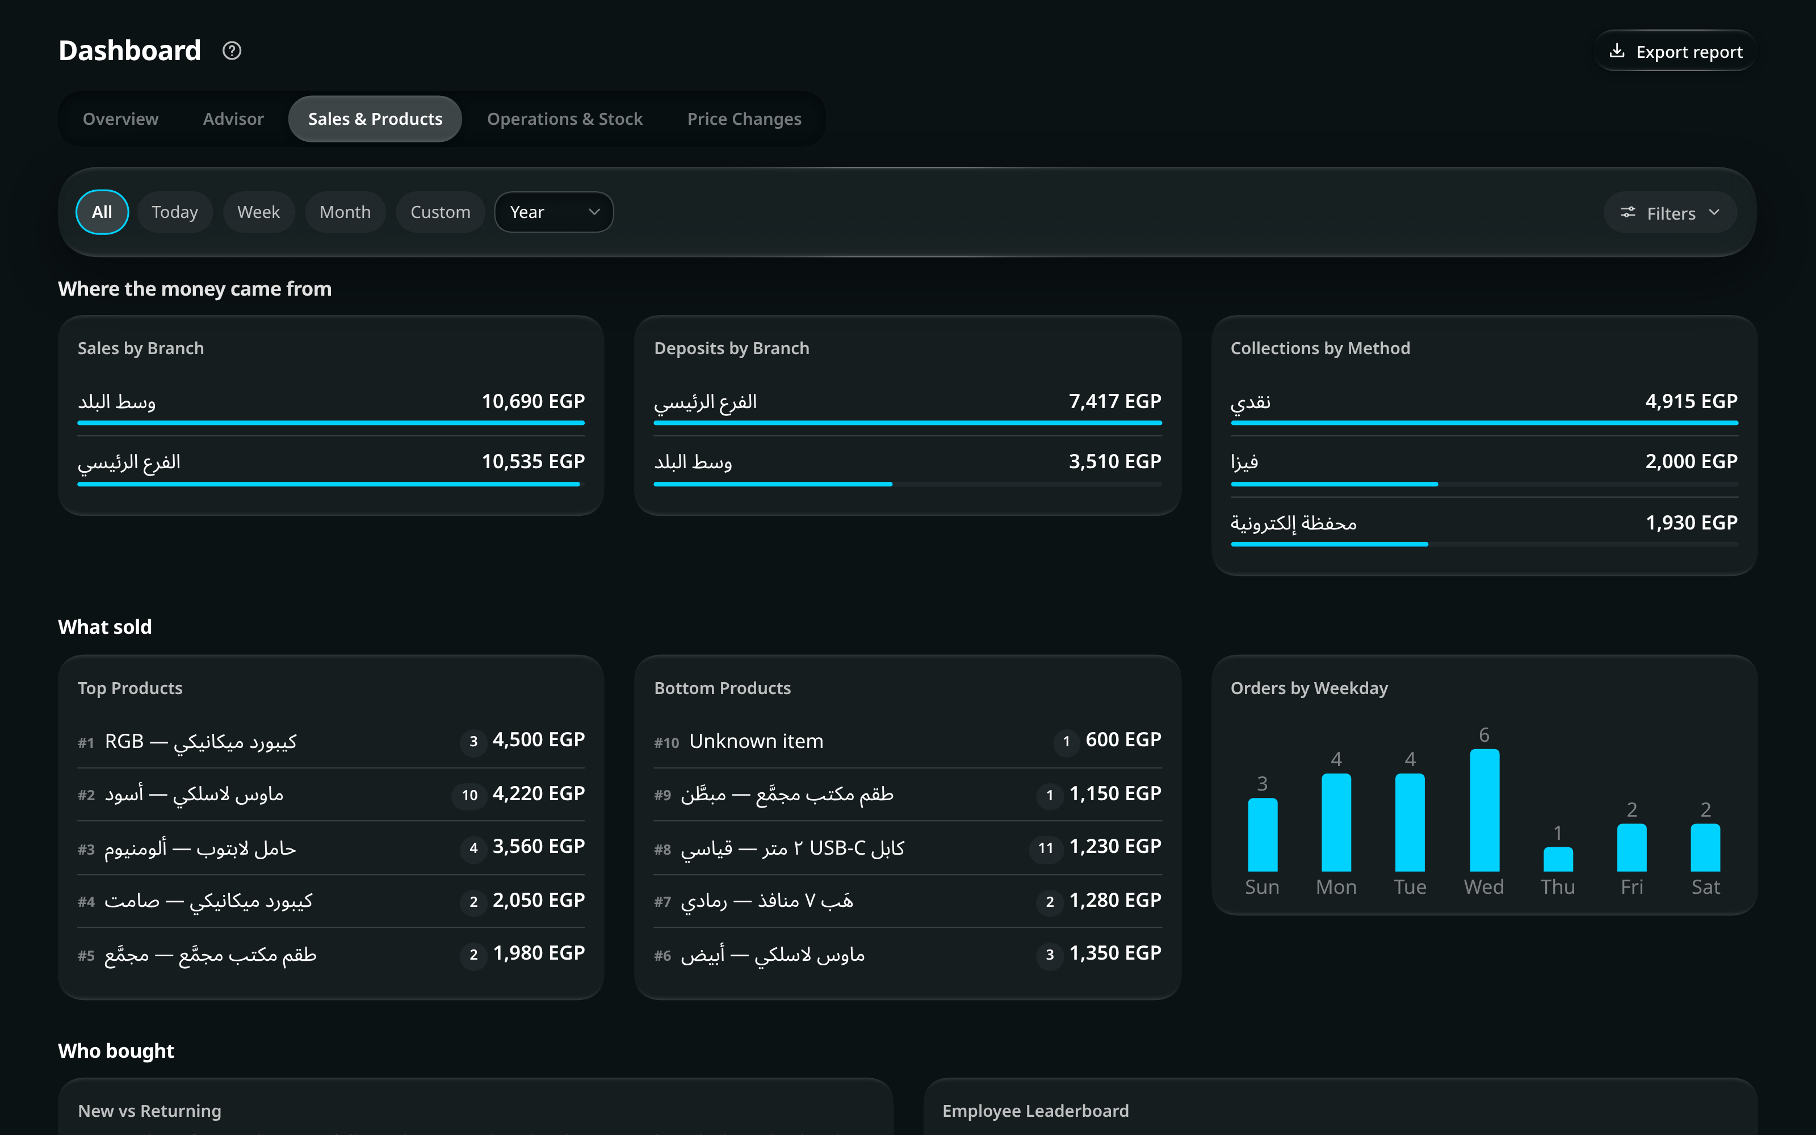Image resolution: width=1816 pixels, height=1135 pixels.
Task: Go to Operations & Stock tab
Action: 565,119
